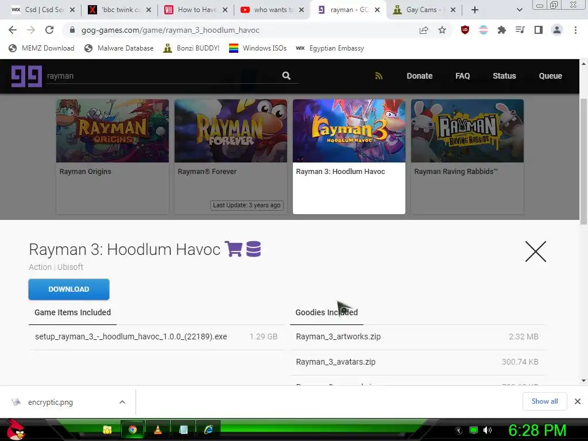Click the GOG Games purple logo
Image resolution: width=588 pixels, height=441 pixels.
pyautogui.click(x=26, y=76)
